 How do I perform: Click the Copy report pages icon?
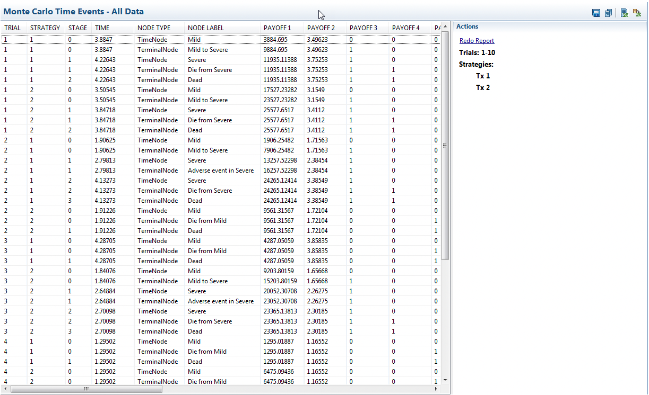(608, 13)
